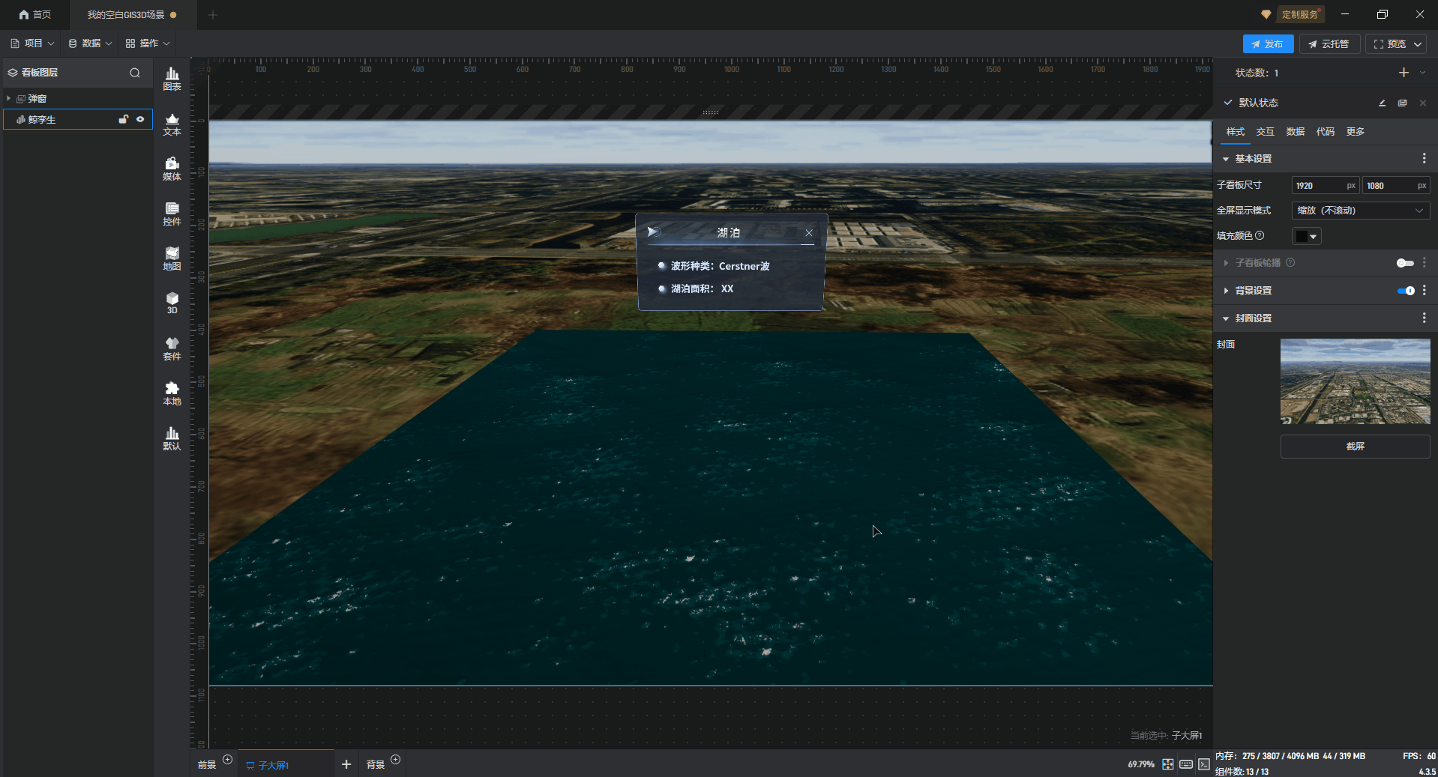Open the 全屏显示模式 dropdown

pyautogui.click(x=1359, y=211)
